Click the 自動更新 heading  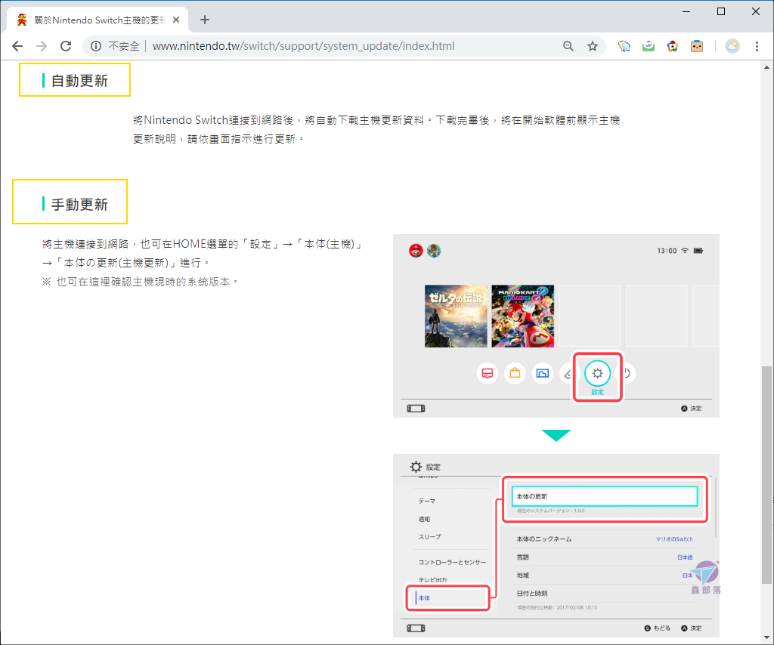coord(79,80)
